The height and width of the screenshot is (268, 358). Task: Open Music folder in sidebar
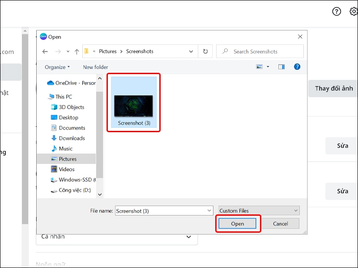click(x=62, y=149)
